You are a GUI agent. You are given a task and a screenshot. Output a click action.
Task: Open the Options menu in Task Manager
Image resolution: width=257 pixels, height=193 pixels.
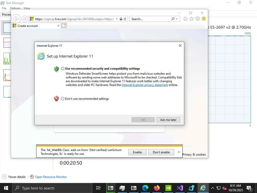coord(15,8)
